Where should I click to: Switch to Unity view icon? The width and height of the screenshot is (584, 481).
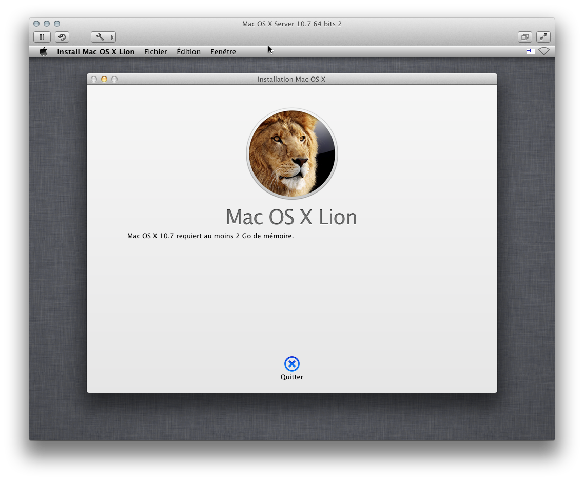(x=525, y=37)
